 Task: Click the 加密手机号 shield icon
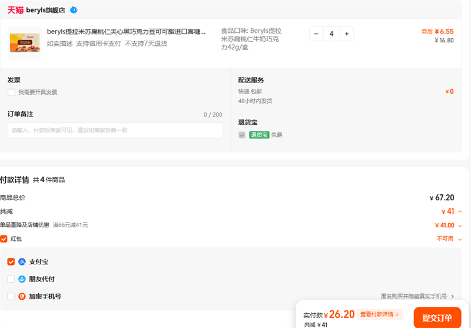22,296
